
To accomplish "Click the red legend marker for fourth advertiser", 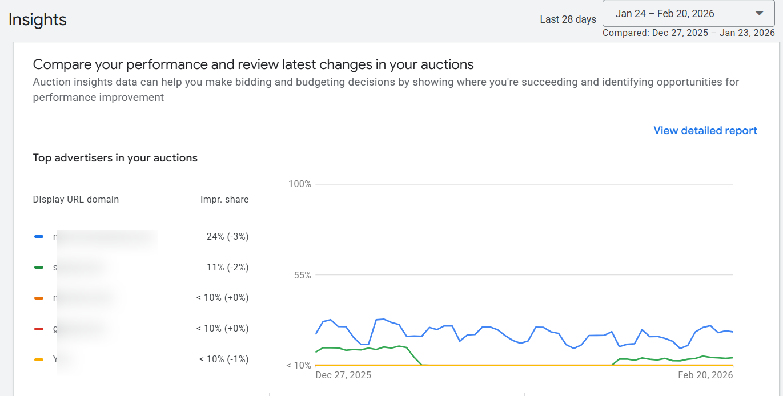I will pyautogui.click(x=39, y=329).
